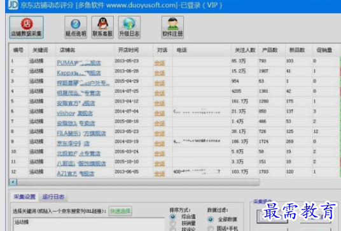Click the 186.3万 followers cell in row 9
This screenshot has width=341, height=231.
(240, 142)
